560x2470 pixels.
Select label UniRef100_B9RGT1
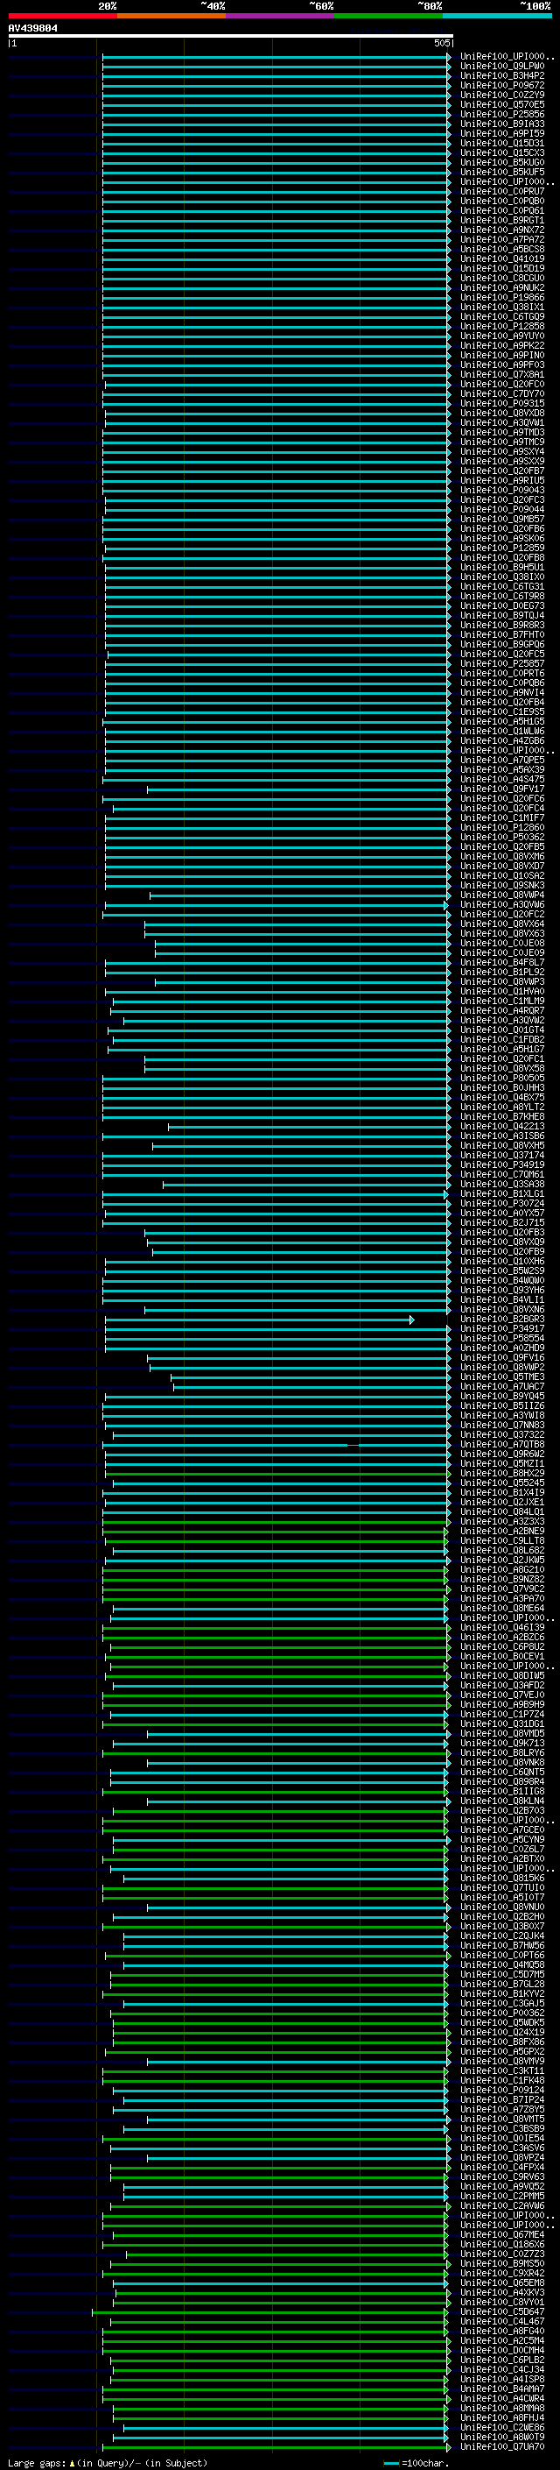coord(502,221)
